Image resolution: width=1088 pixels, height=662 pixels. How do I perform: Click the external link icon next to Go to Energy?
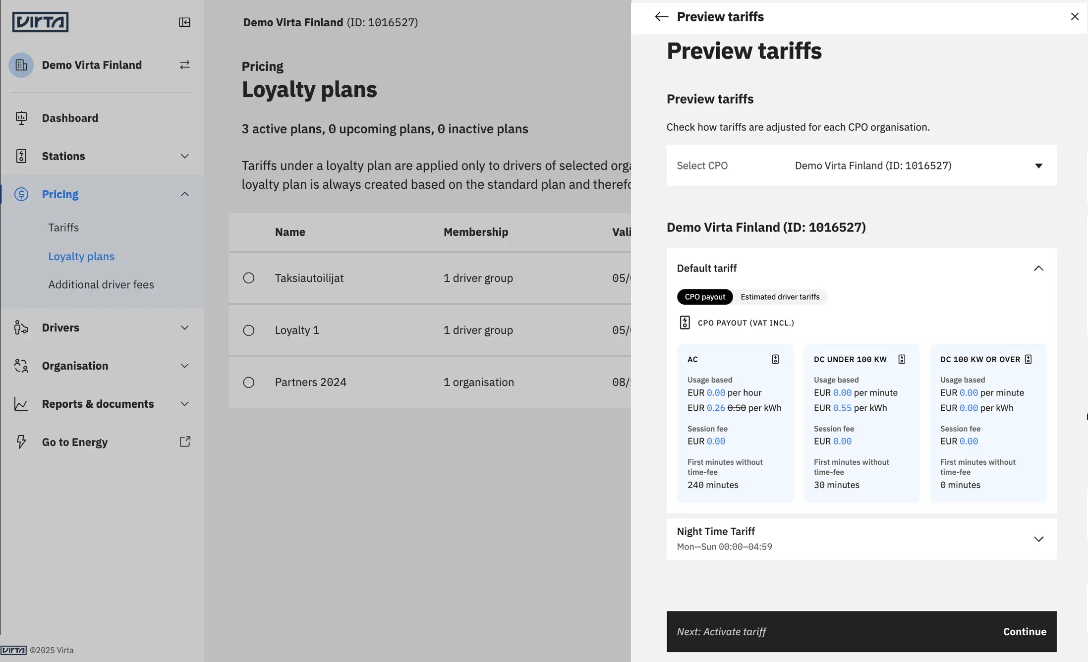click(184, 441)
